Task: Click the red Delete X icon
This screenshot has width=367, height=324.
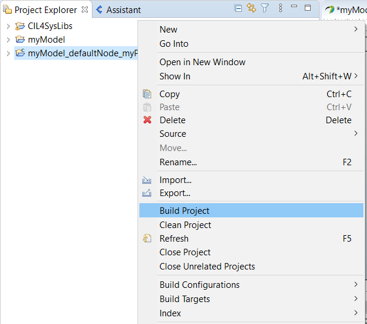Action: coord(147,120)
